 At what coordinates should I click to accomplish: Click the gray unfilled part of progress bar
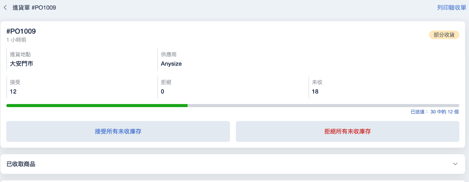322,105
